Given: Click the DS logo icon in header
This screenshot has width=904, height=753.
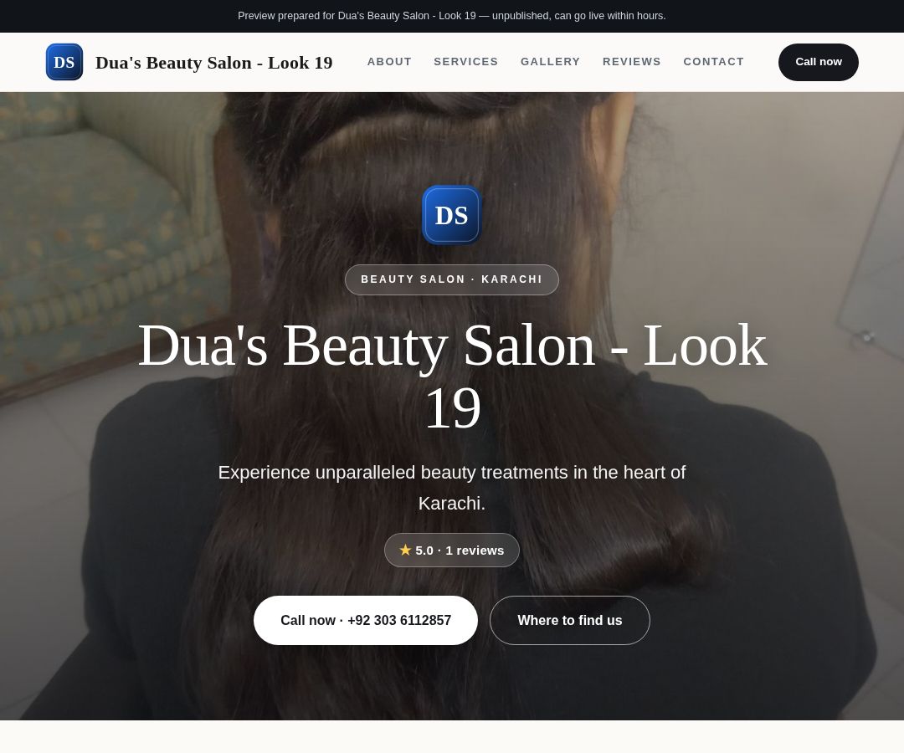Looking at the screenshot, I should point(64,62).
